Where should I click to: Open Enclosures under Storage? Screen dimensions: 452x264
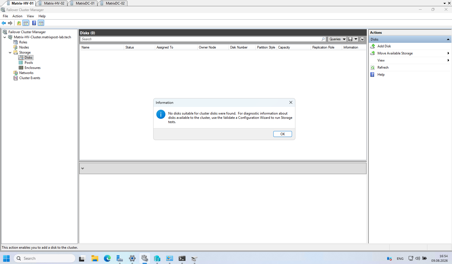pos(32,68)
